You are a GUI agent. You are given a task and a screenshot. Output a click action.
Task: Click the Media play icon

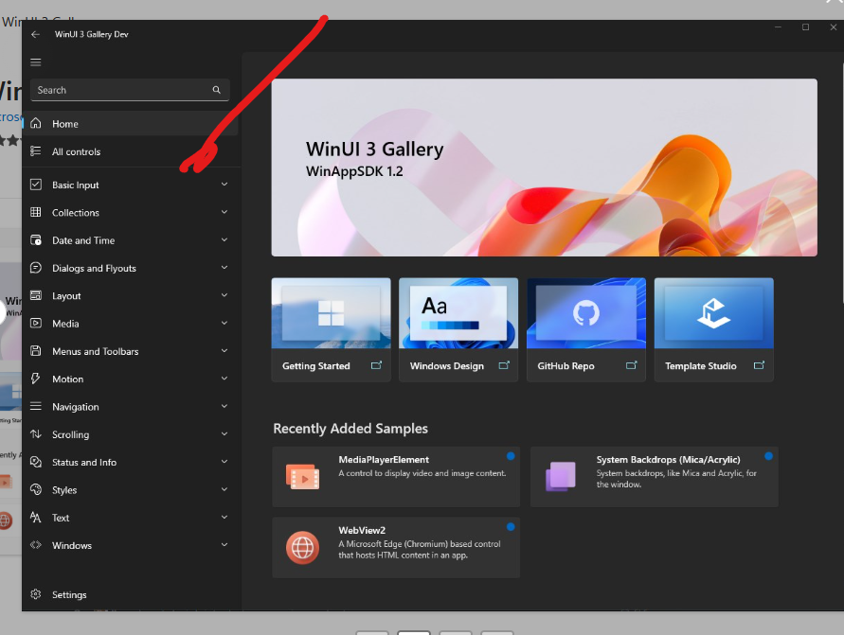pyautogui.click(x=36, y=323)
